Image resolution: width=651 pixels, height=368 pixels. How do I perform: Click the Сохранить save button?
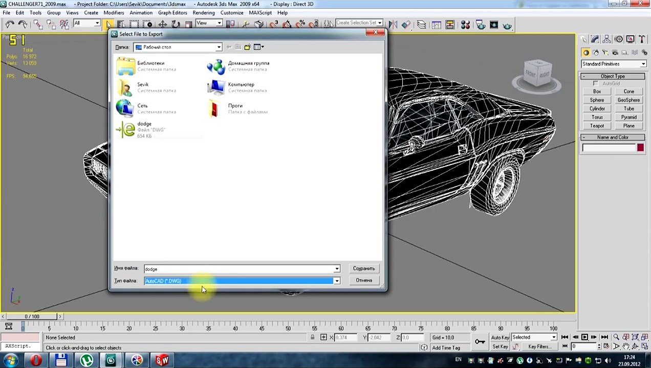pyautogui.click(x=364, y=268)
